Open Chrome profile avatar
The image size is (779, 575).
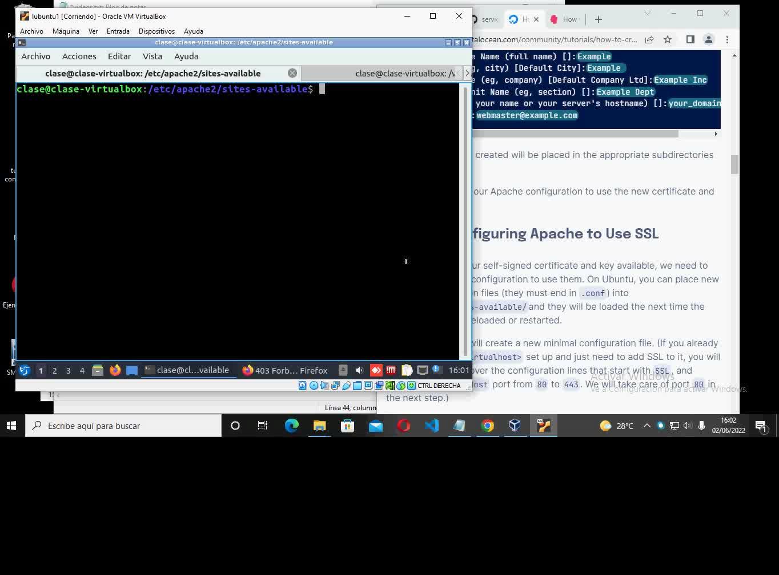coord(709,39)
